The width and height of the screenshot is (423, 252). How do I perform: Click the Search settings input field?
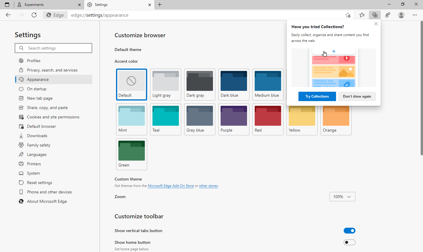coord(53,48)
